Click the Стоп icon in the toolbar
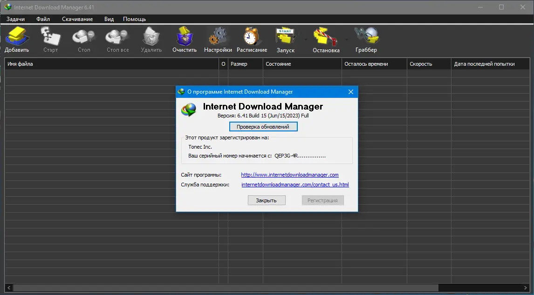Screen dimensions: 534x295 (83, 35)
